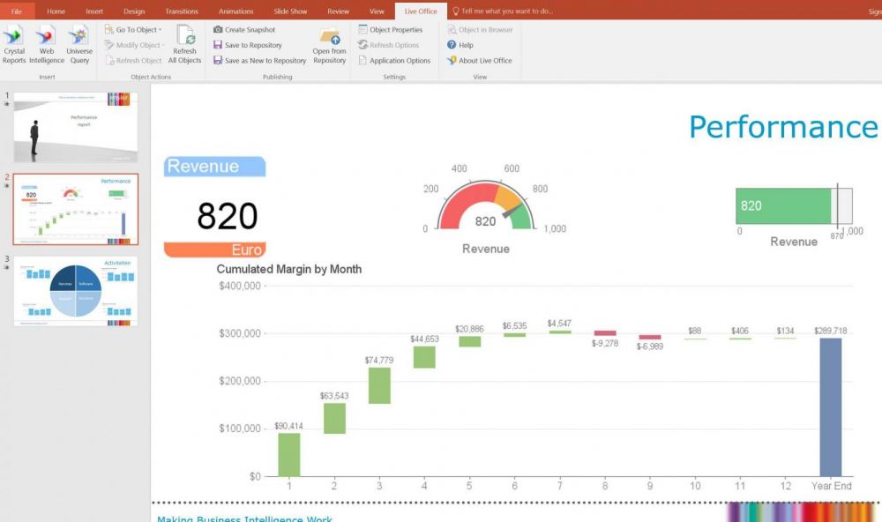Click the Cumulated Margin by Month title
Image resolution: width=882 pixels, height=522 pixels.
coord(289,270)
